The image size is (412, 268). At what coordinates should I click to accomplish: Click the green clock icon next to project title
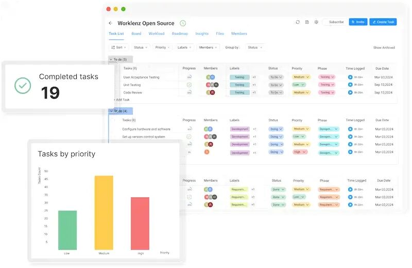pyautogui.click(x=183, y=23)
